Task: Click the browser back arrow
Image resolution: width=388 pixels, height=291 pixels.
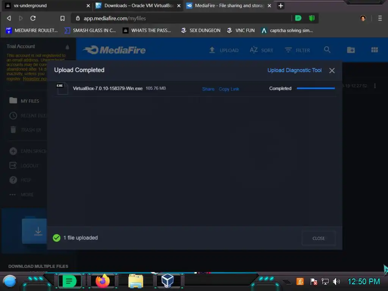Action: point(9,18)
